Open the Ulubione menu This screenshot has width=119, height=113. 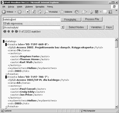[29, 7]
